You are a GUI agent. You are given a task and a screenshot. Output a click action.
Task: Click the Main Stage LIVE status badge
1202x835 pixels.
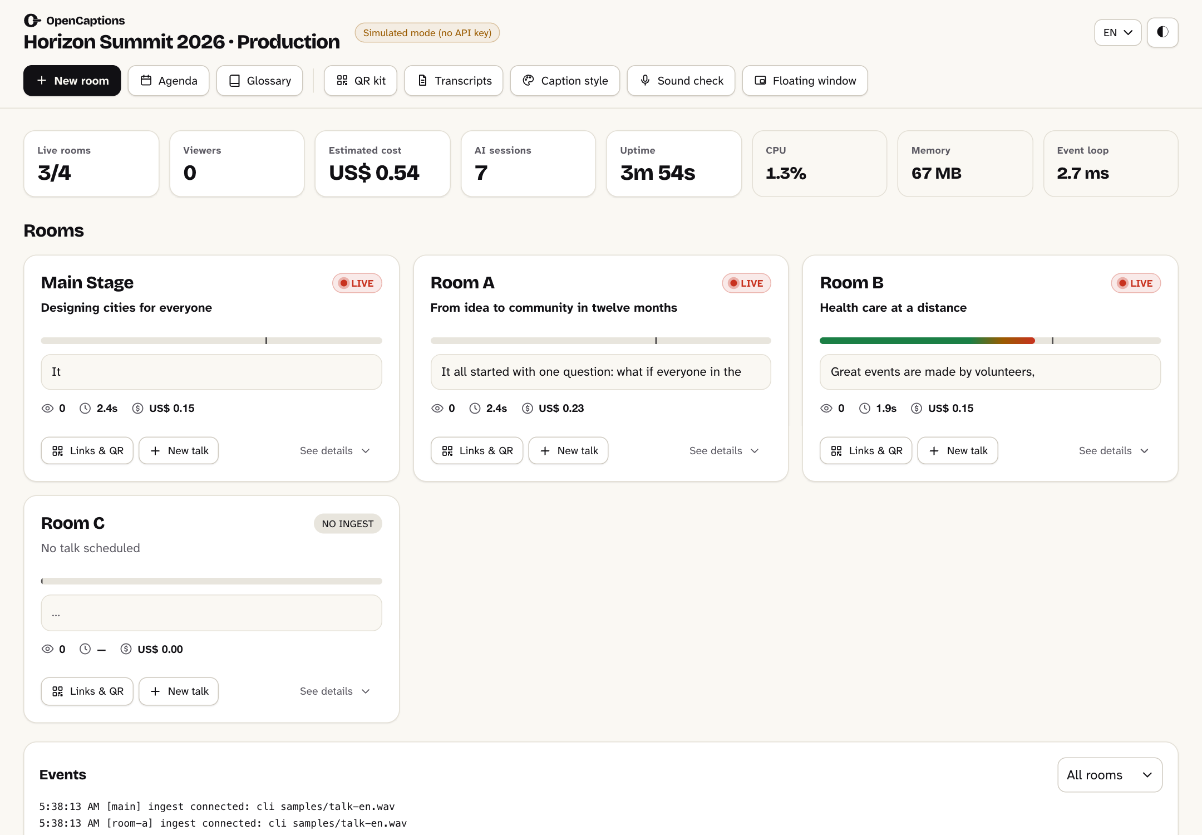coord(357,283)
